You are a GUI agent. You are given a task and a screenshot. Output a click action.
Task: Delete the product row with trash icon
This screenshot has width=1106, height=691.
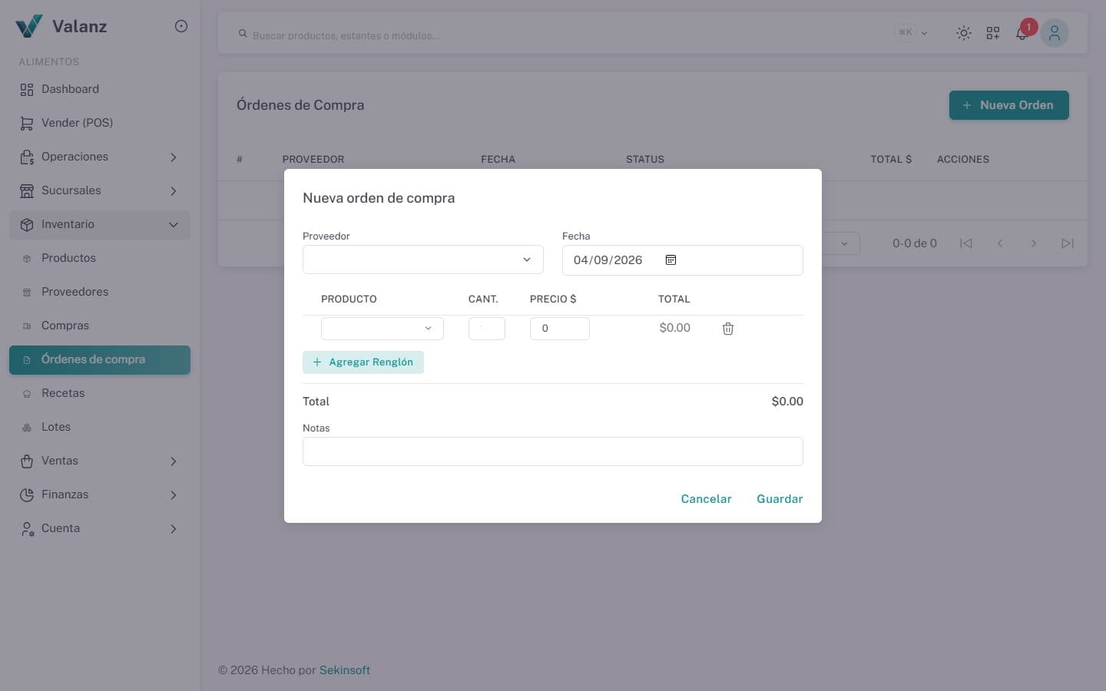click(728, 329)
